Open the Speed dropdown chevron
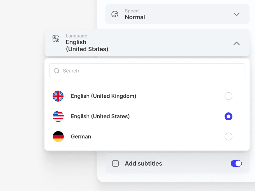This screenshot has height=191, width=255. tap(237, 14)
